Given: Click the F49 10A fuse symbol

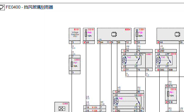Looking at the screenshot, I should click(86, 34).
